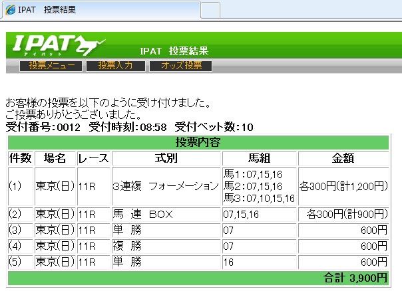Click the 件数 column header
This screenshot has width=402, height=291.
click(x=21, y=158)
